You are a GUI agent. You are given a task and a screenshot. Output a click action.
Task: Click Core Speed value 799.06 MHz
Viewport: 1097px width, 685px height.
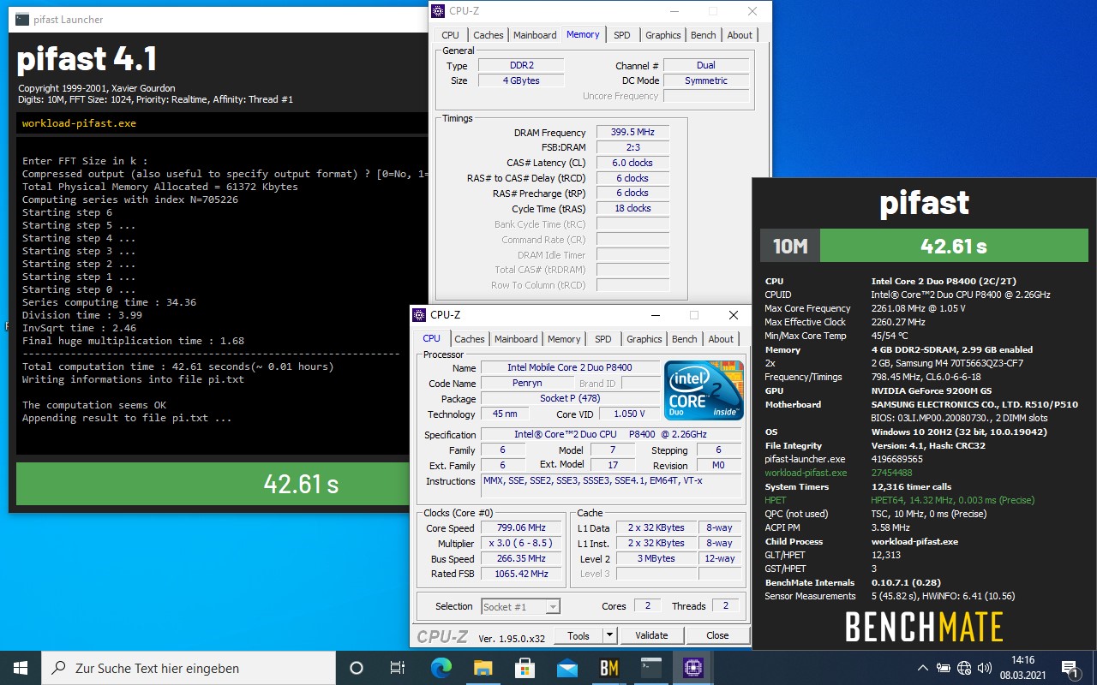point(522,528)
